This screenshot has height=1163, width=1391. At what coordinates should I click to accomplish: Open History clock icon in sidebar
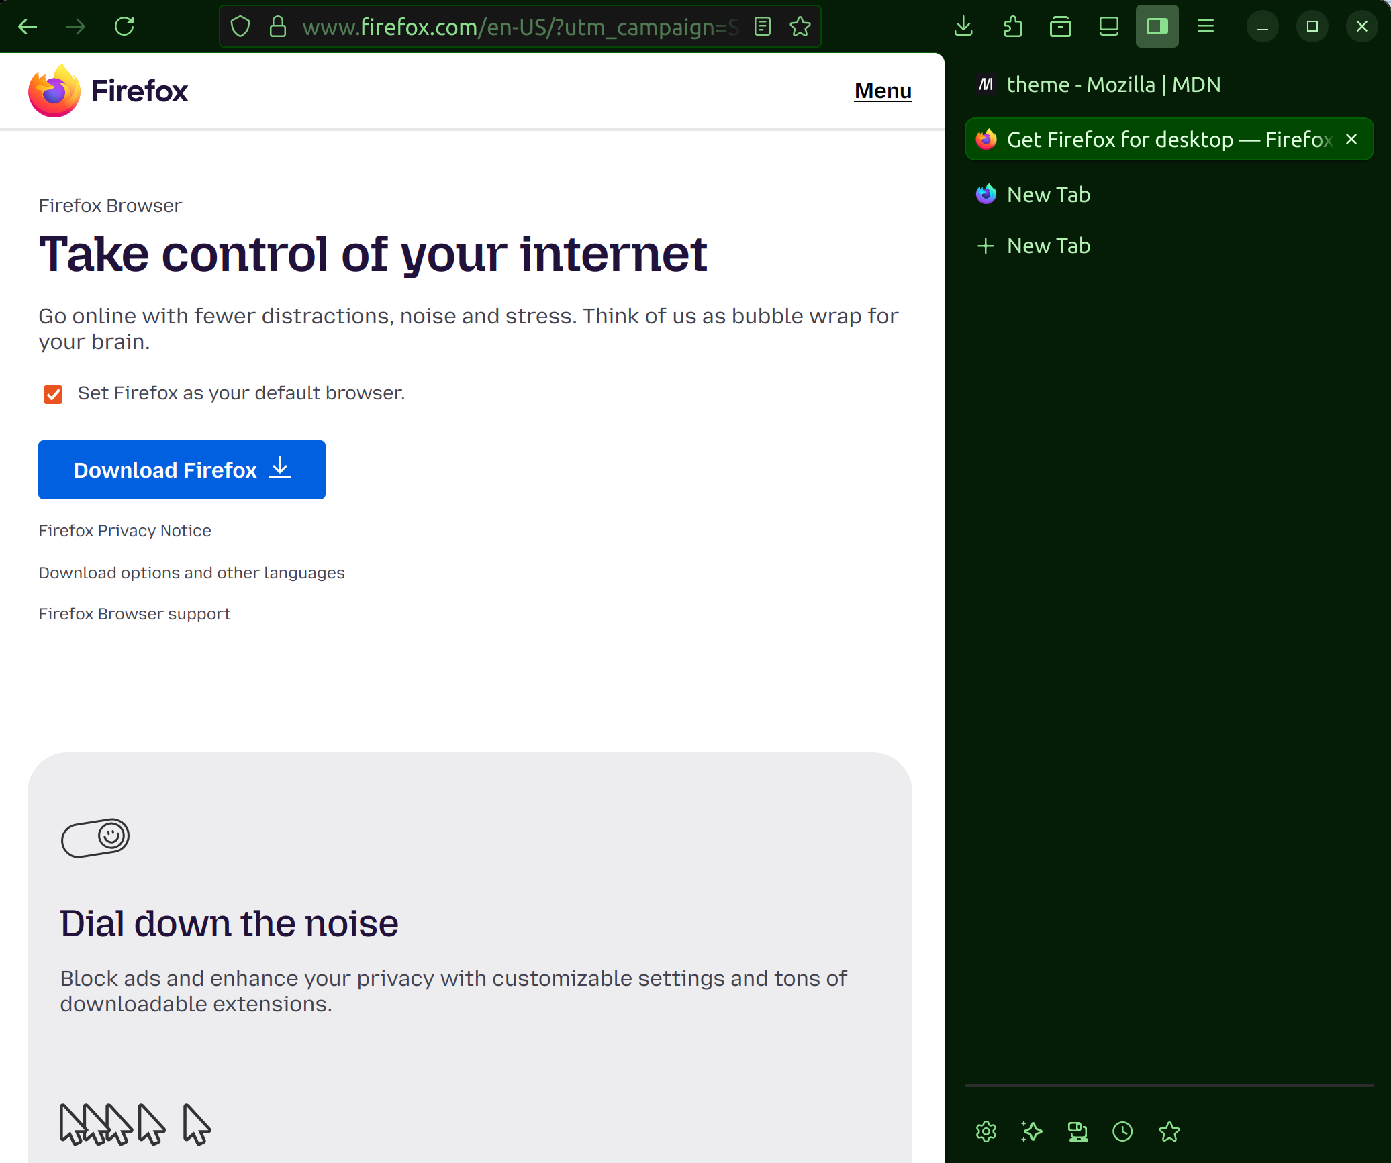(x=1122, y=1131)
